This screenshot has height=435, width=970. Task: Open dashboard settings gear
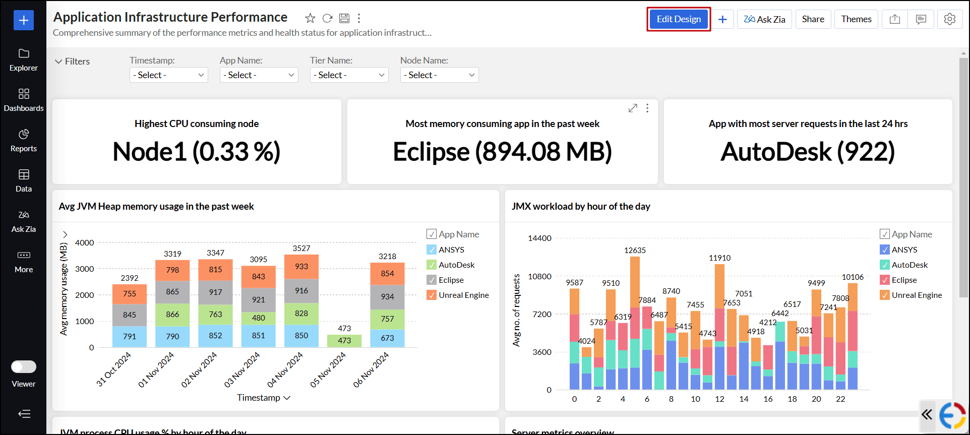point(949,19)
